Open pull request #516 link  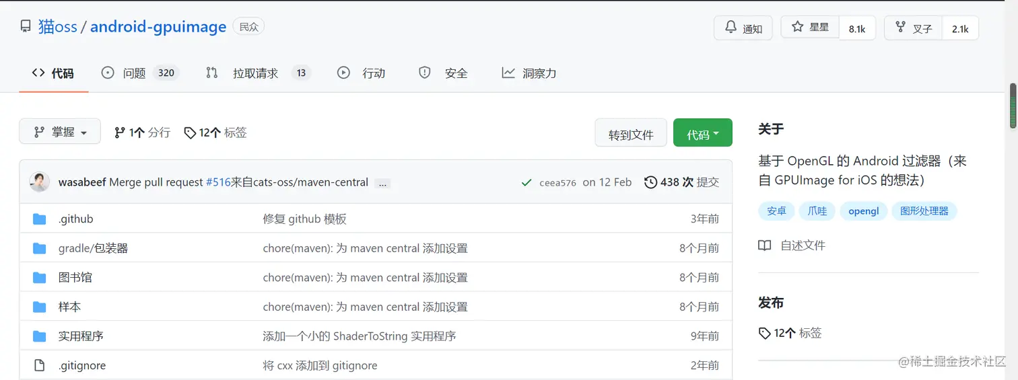tap(218, 182)
